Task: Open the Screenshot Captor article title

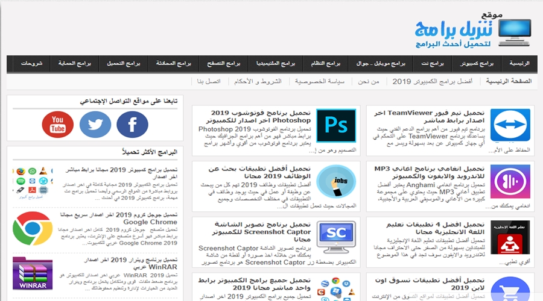Action: pos(261,232)
